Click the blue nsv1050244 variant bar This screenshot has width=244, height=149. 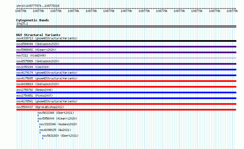(126, 70)
